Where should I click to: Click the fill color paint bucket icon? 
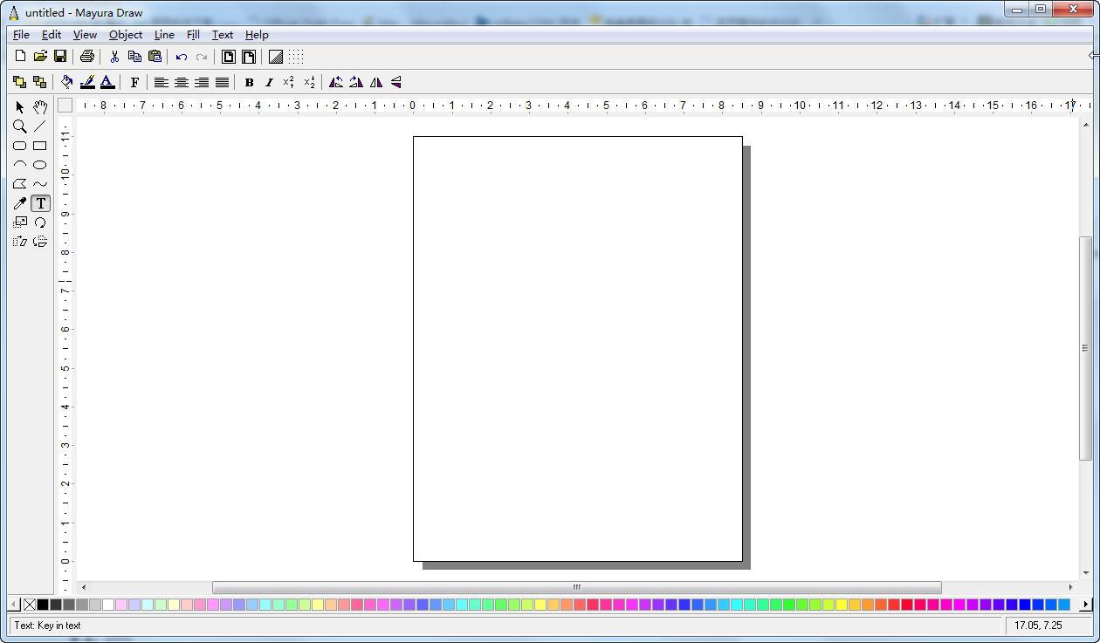pyautogui.click(x=66, y=82)
